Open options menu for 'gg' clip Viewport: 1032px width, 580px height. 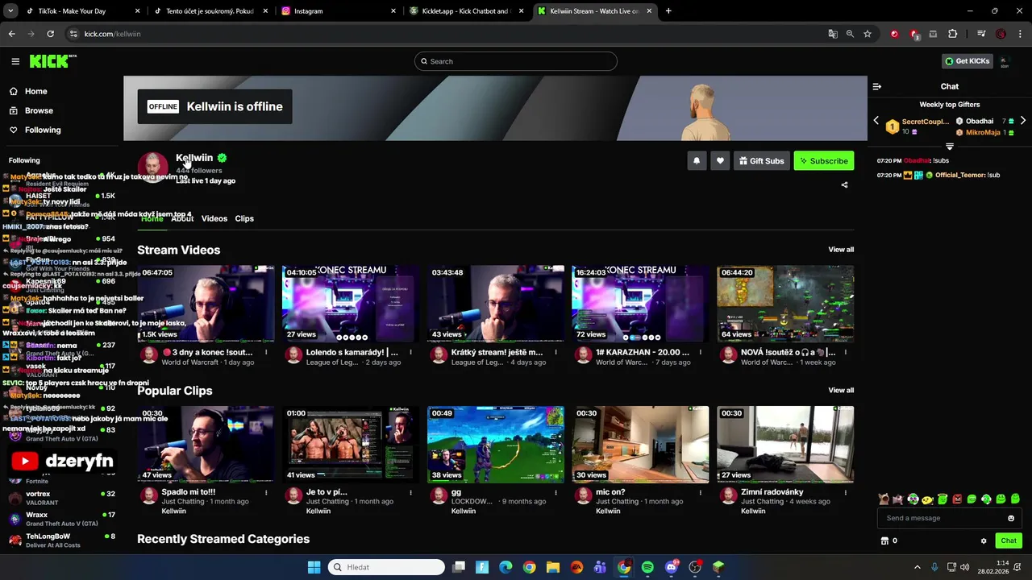[x=556, y=492]
